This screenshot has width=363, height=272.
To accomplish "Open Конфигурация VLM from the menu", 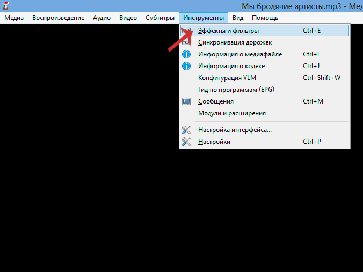I will (x=227, y=78).
